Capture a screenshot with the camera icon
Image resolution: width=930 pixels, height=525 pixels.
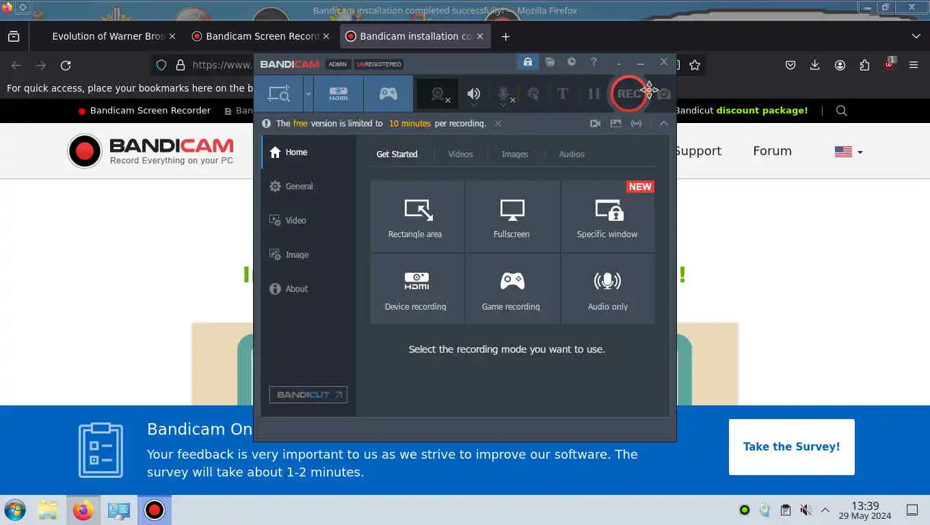click(x=664, y=94)
